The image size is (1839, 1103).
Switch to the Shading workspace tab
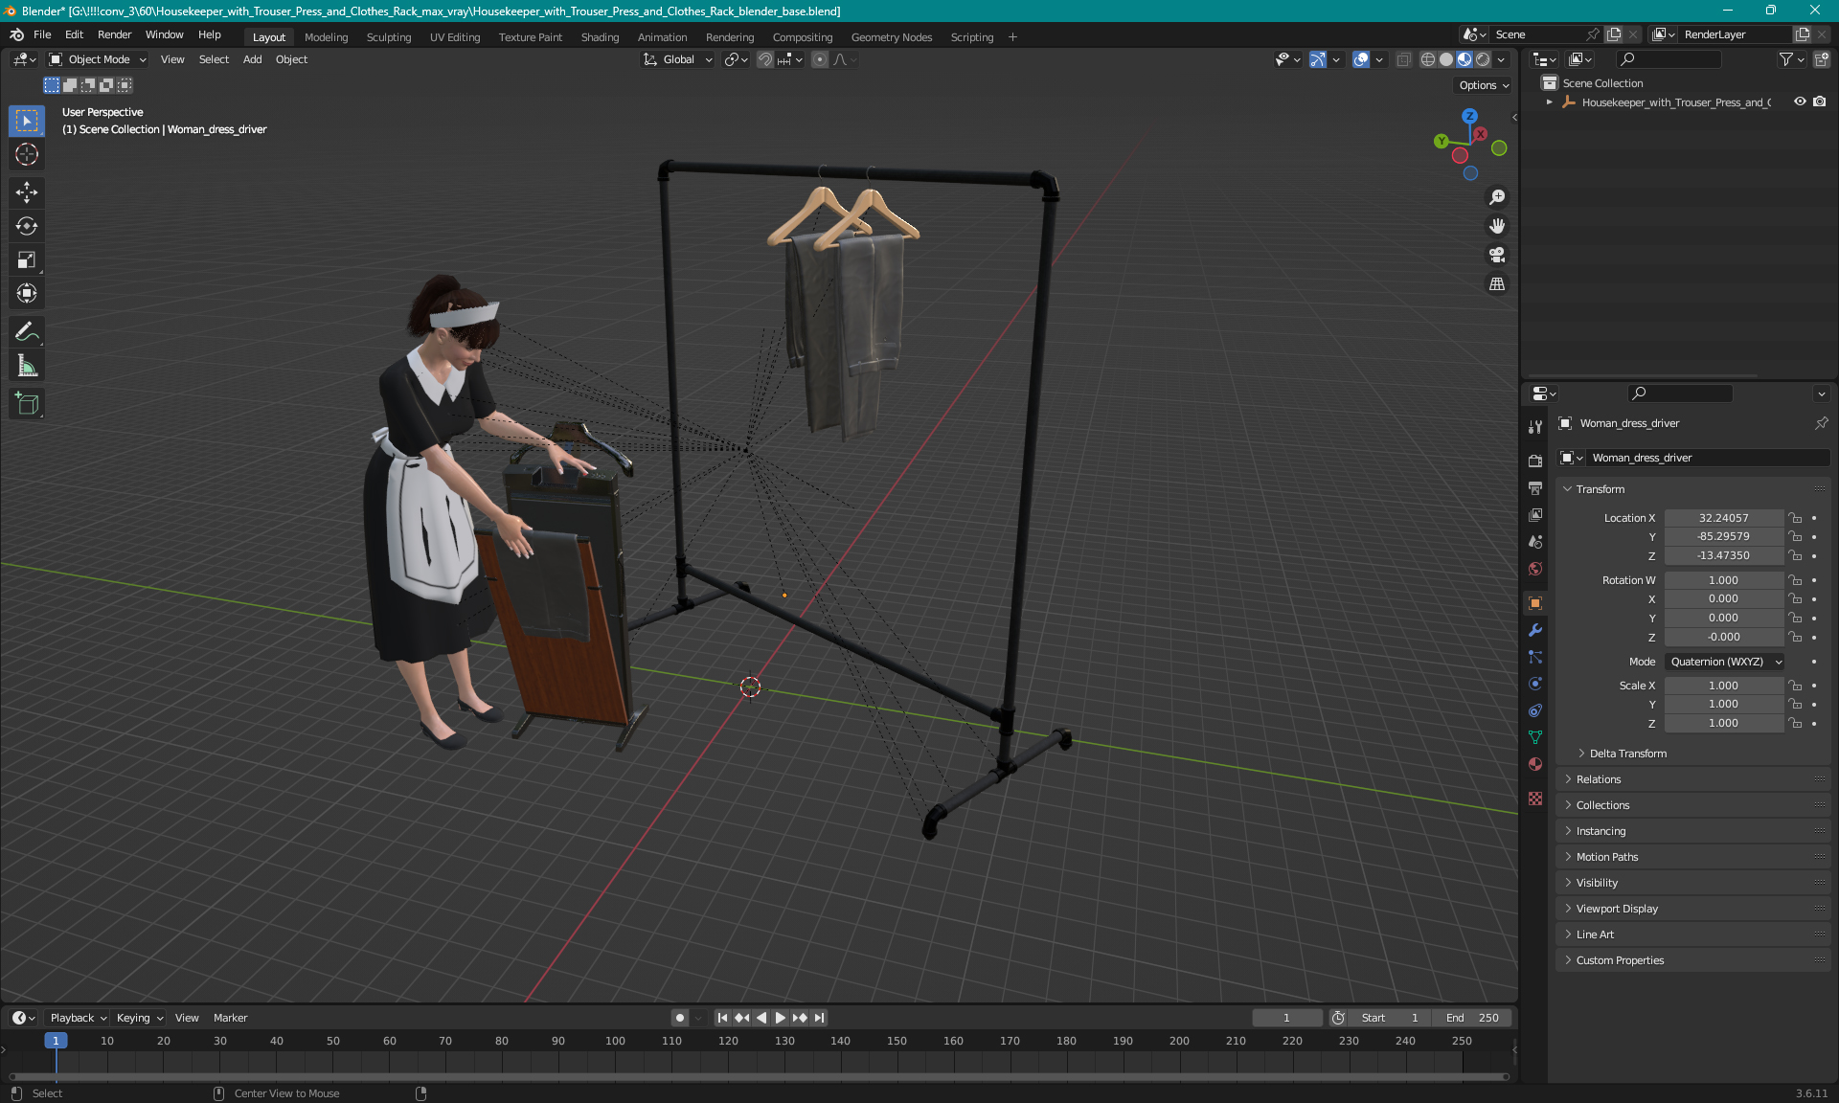coord(600,37)
